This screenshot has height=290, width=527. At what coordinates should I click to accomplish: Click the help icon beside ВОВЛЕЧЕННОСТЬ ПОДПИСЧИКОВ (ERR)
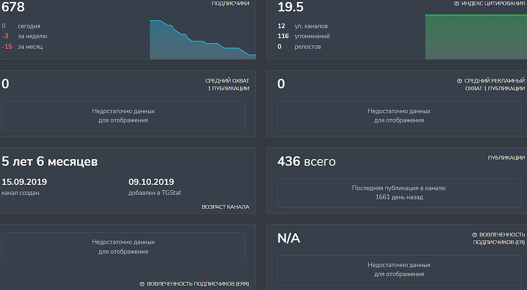142,284
